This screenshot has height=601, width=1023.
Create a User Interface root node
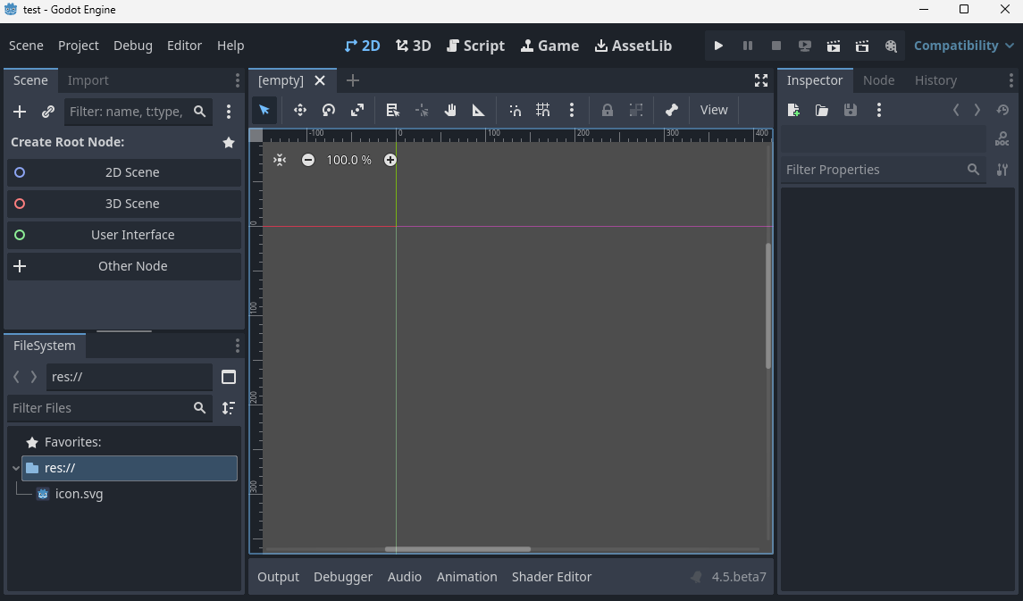pyautogui.click(x=124, y=236)
